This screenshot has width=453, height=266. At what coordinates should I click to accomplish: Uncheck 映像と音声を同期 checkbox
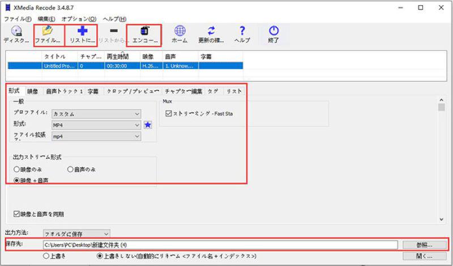click(17, 214)
